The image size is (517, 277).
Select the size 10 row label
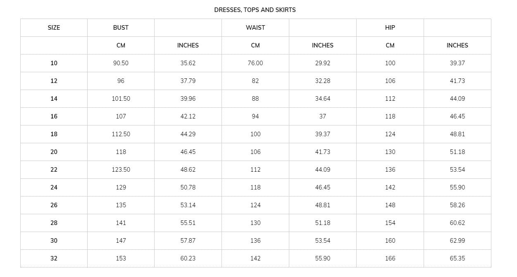click(x=54, y=63)
